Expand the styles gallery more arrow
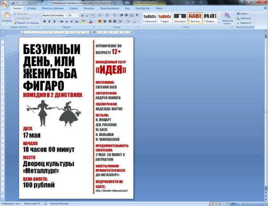 click(219, 22)
